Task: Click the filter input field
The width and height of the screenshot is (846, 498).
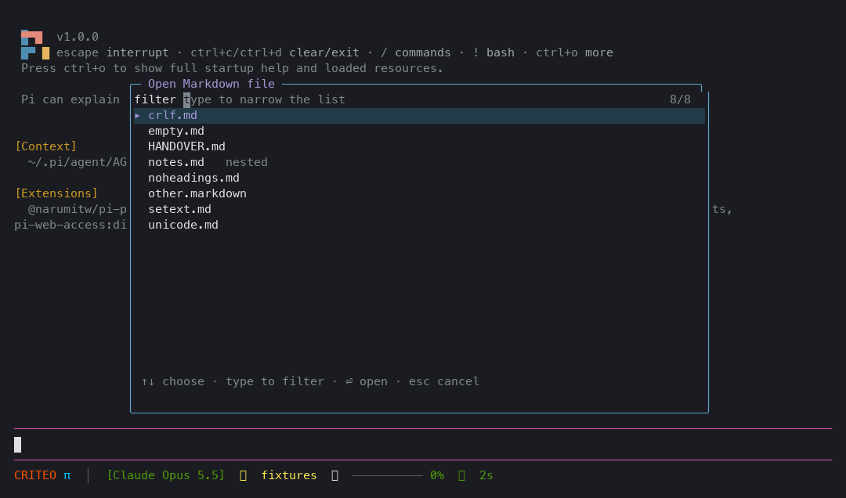Action: click(419, 99)
